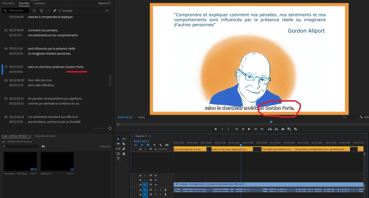This screenshot has width=369, height=198.
Task: Toggle snapping magnet in timeline
Action: click(142, 145)
